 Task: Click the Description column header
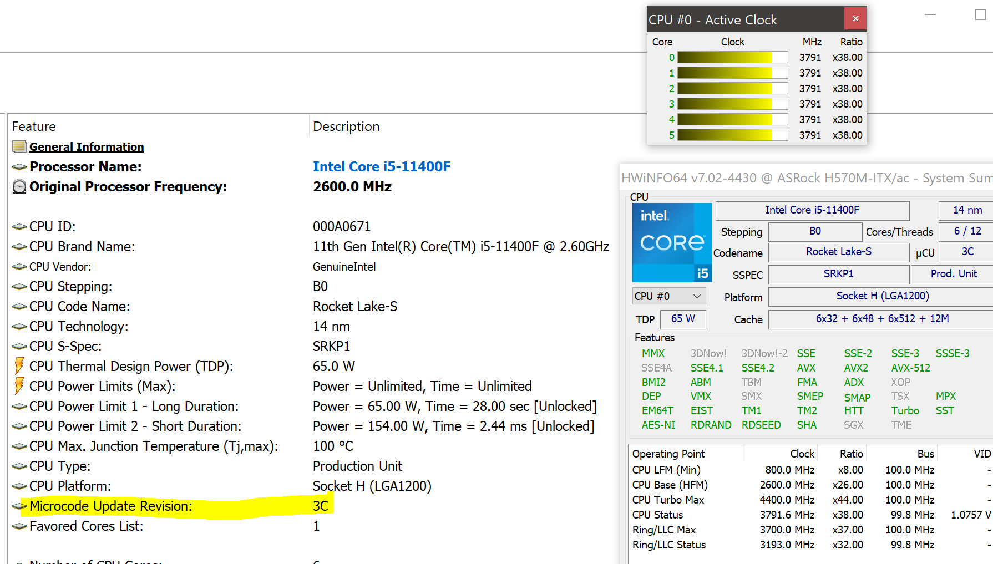346,126
